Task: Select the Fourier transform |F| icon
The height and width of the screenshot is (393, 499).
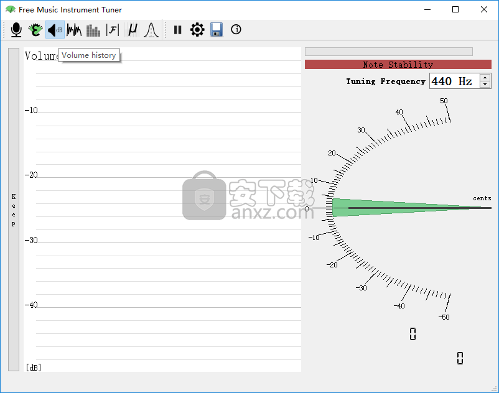Action: [x=113, y=30]
